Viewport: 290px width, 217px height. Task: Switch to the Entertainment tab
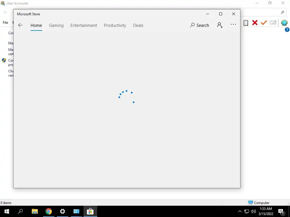coord(84,25)
